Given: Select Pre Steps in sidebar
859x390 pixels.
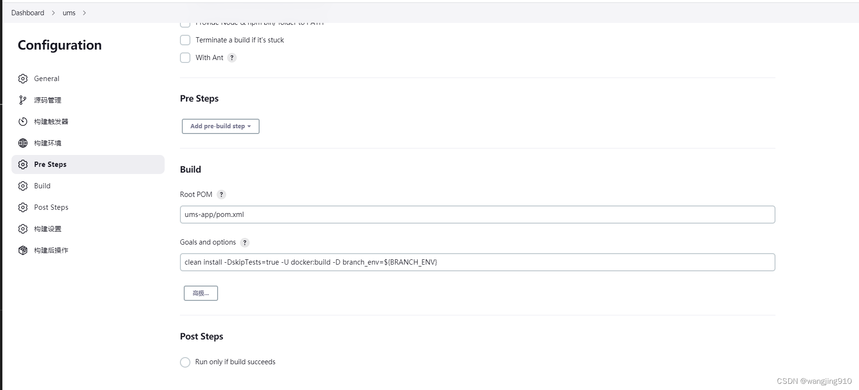Looking at the screenshot, I should [x=88, y=164].
